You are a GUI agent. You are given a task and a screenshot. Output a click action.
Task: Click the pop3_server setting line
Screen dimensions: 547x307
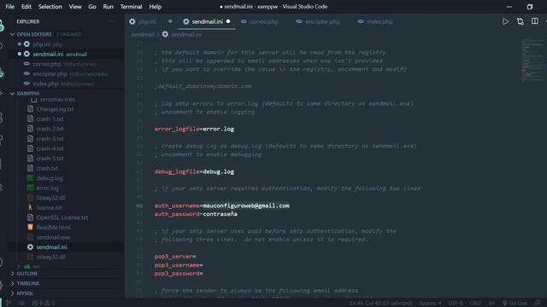(174, 257)
